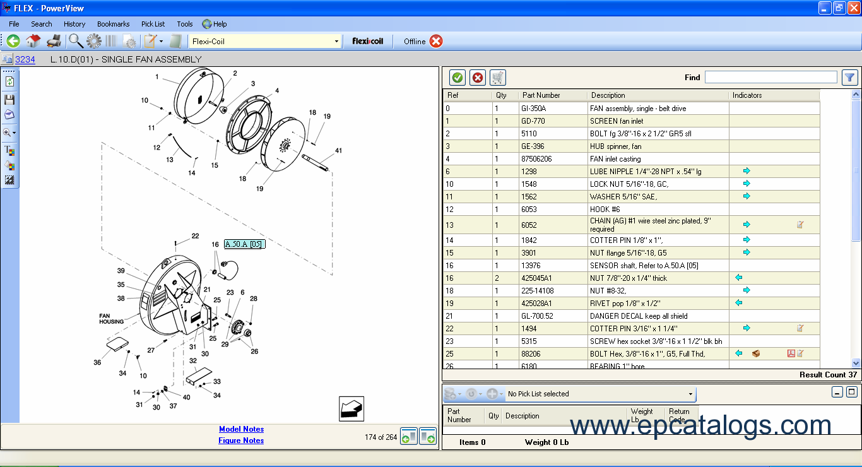Click the text color tool icon
The width and height of the screenshot is (862, 467).
pos(9,150)
